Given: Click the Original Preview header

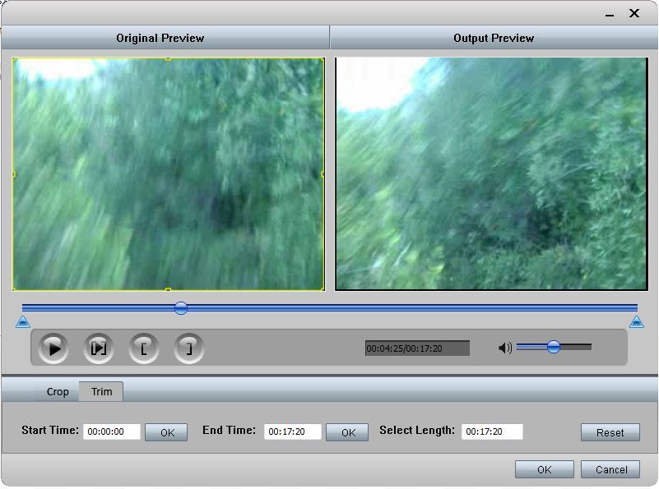Looking at the screenshot, I should [160, 37].
